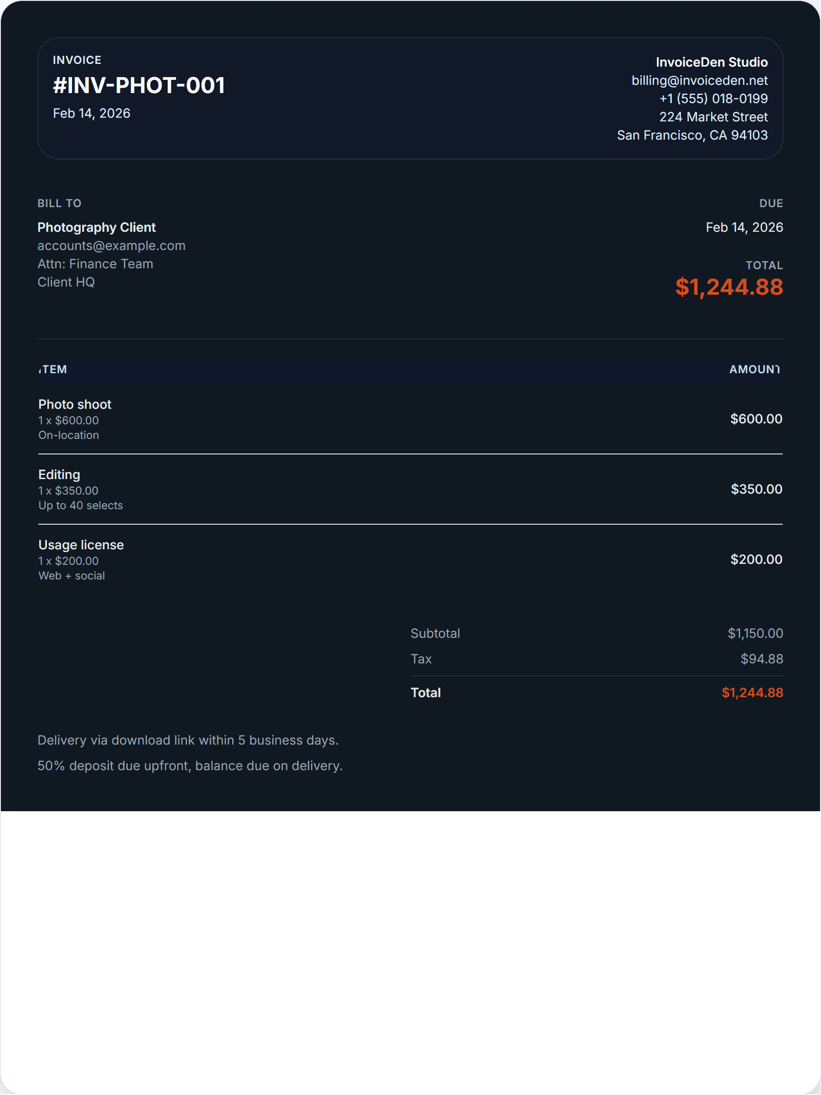Click the Tax value $94.88
Image resolution: width=821 pixels, height=1095 pixels.
[x=761, y=659]
